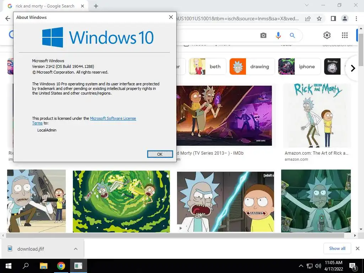Open the angry Rick and Morty lightning image
Screen dimensions: 364x273
pos(225,202)
